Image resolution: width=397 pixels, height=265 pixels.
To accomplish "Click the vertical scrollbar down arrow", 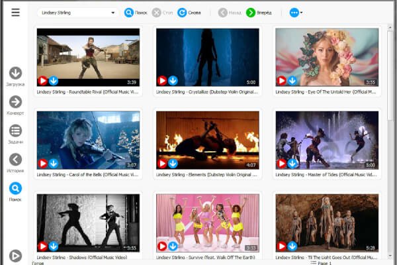I will [390, 255].
